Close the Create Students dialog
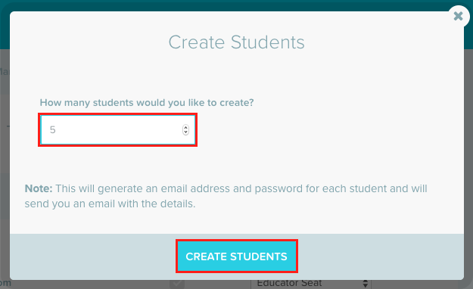The image size is (473, 289). pos(458,16)
